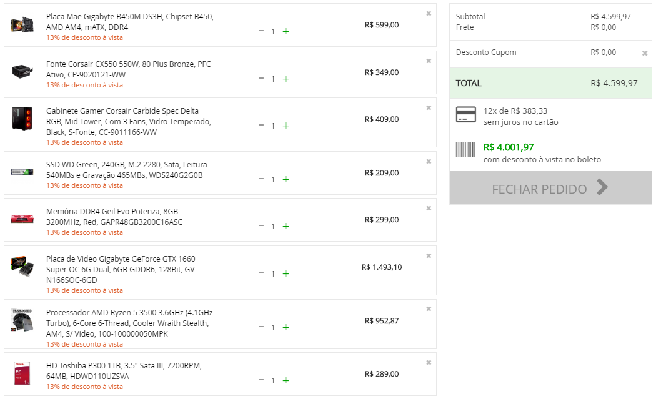Image resolution: width=656 pixels, height=399 pixels.
Task: Select the boleto barcode icon
Action: [x=465, y=149]
